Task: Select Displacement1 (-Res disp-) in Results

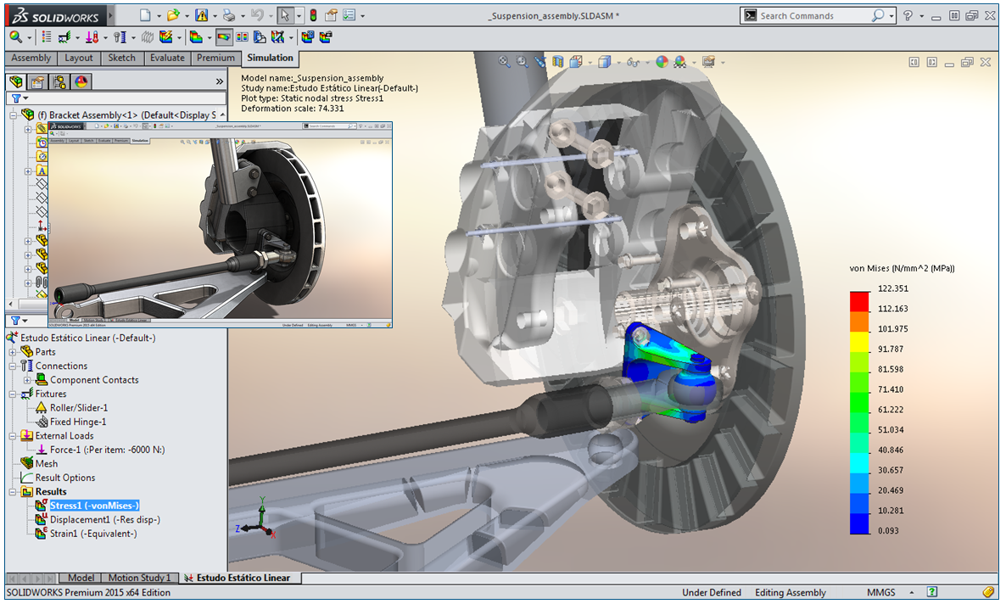Action: point(105,519)
